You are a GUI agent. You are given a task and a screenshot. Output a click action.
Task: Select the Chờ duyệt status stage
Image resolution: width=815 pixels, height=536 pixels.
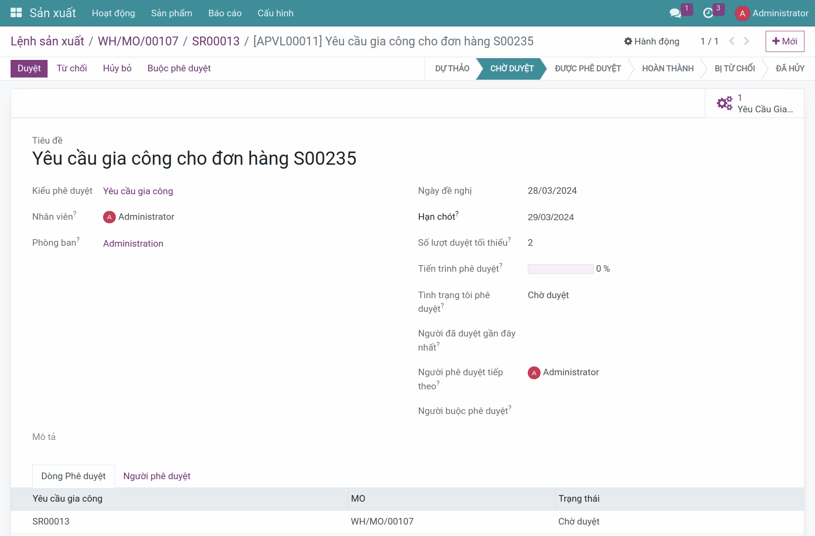[512, 68]
